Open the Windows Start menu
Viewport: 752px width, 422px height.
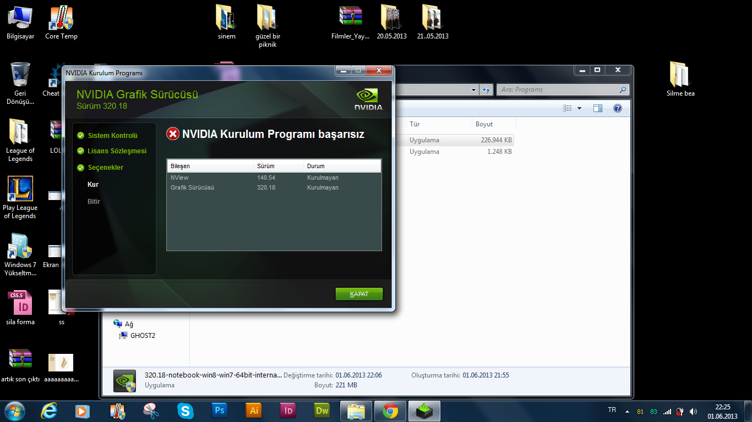click(15, 410)
